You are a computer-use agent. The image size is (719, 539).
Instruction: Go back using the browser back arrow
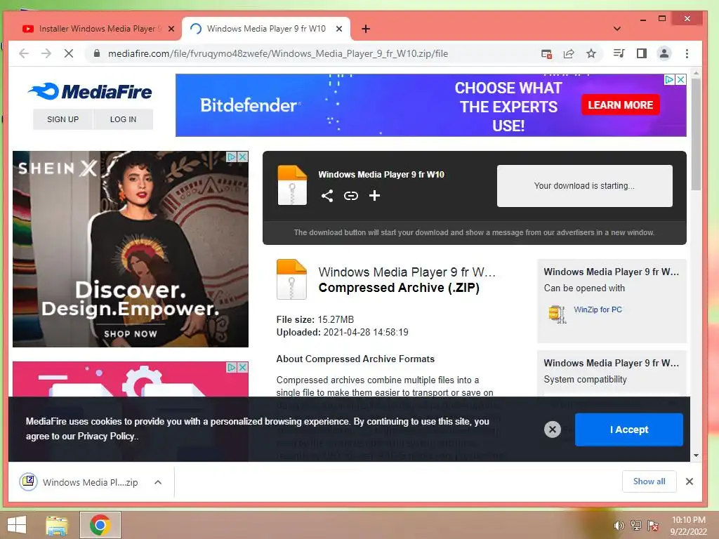(24, 53)
